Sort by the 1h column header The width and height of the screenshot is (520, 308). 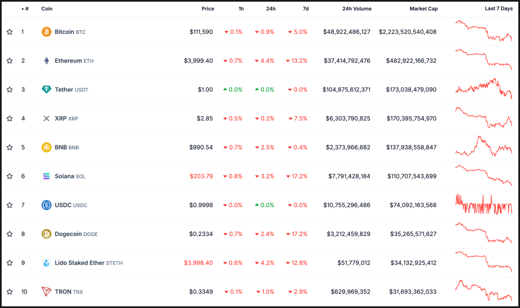(241, 9)
